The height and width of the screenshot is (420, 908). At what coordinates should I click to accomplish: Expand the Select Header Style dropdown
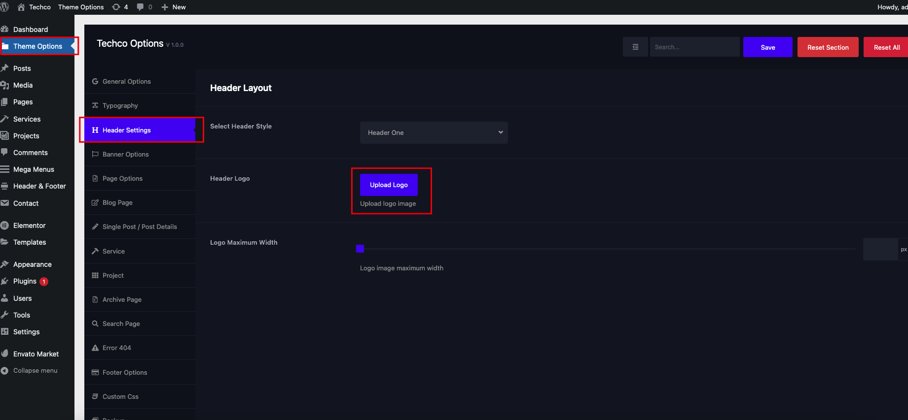434,133
